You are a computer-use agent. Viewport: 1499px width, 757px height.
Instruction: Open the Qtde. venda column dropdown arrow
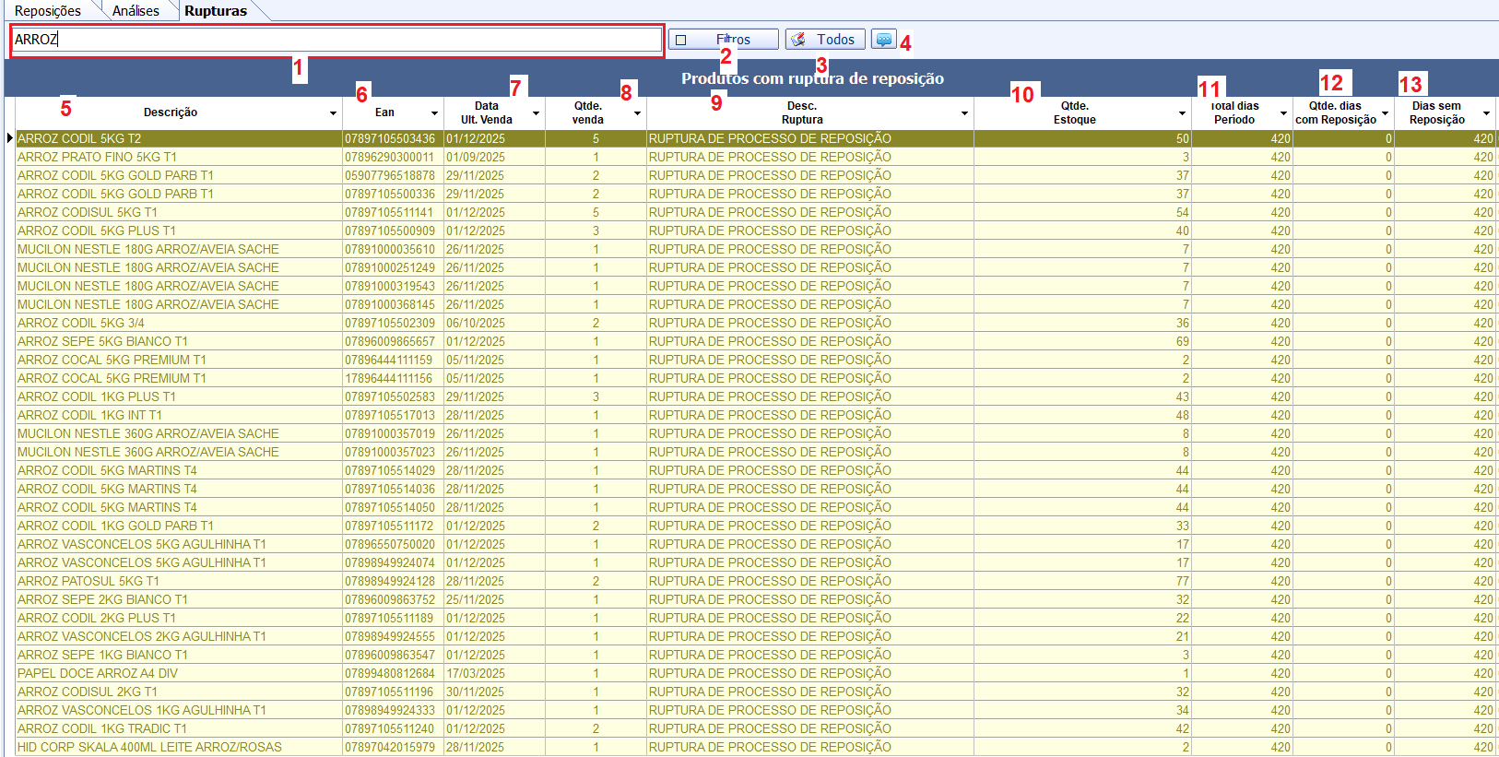[637, 113]
